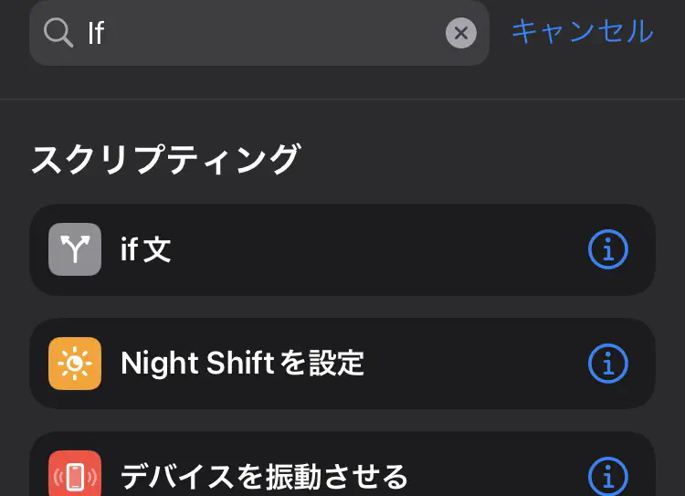Select the デバイスを振動させる action label
This screenshot has width=685, height=496.
click(x=264, y=476)
